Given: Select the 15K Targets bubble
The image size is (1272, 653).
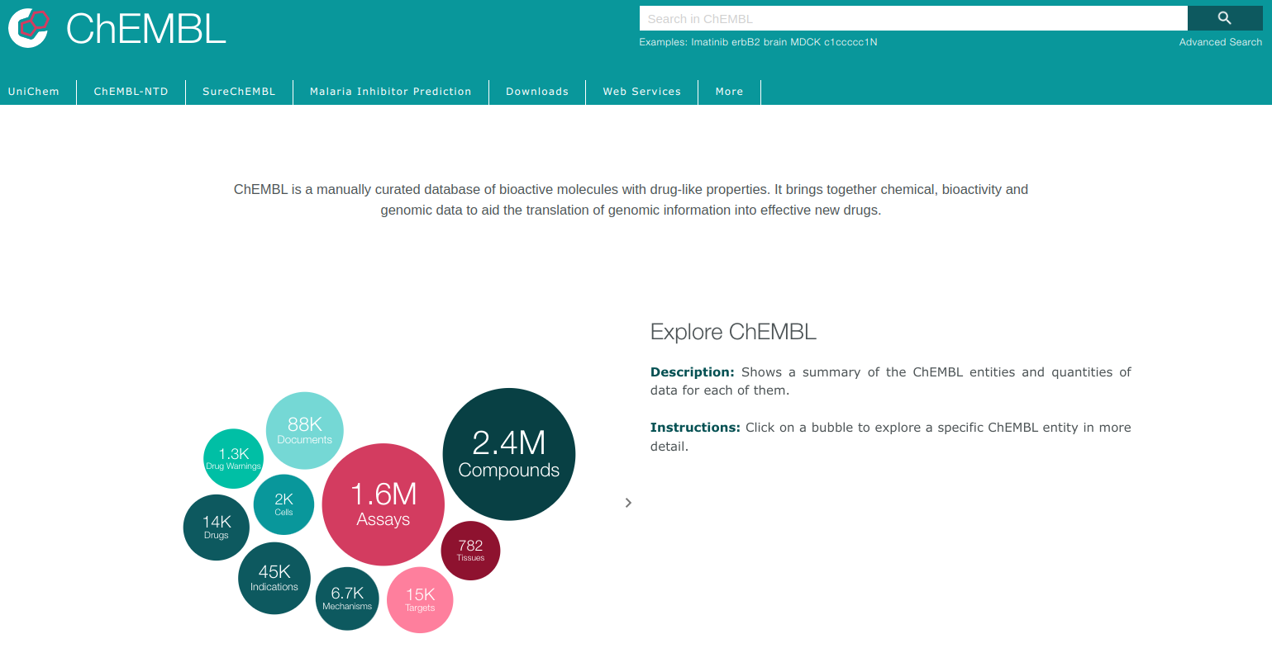Looking at the screenshot, I should pos(420,600).
